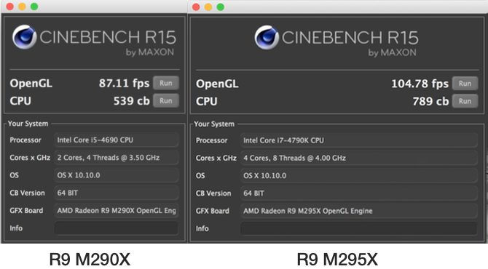
Task: Maximize the right Cinebench window
Action: click(221, 7)
